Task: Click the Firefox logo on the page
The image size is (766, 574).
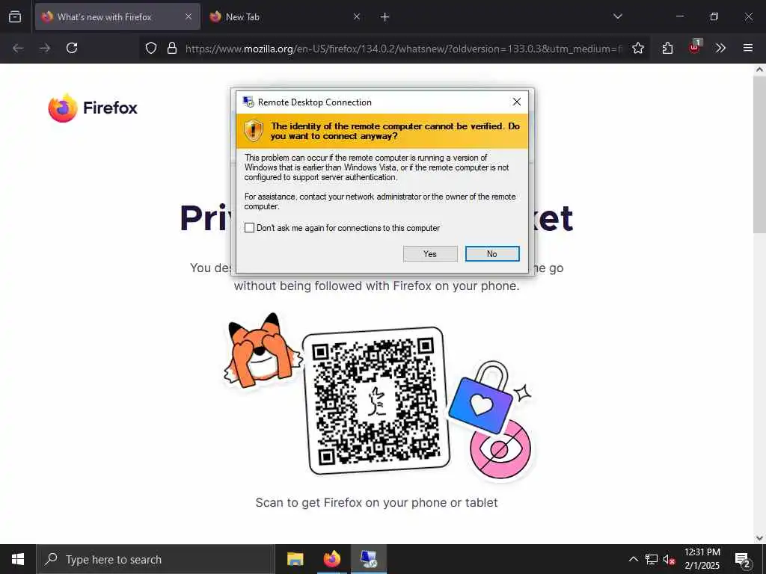Action: (x=93, y=108)
